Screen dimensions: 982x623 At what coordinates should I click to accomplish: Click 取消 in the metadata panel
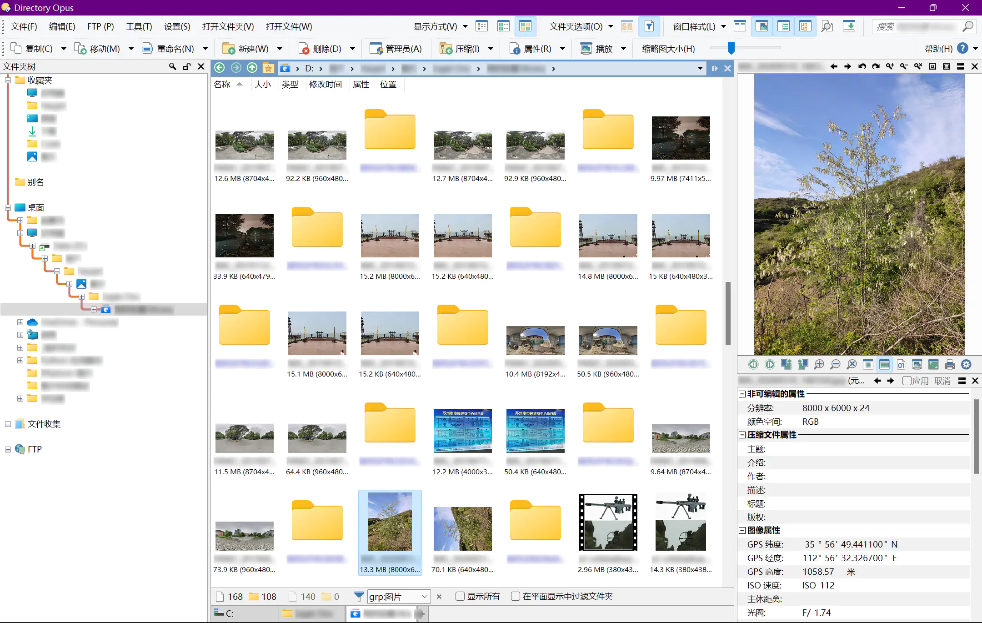pyautogui.click(x=942, y=381)
